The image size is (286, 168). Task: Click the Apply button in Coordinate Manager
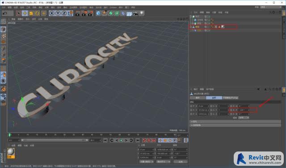pos(181,162)
